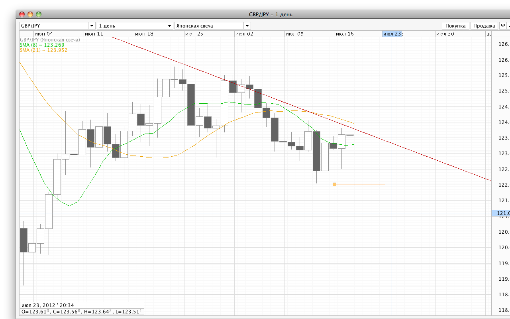Click the 'GBP/JPY (Японская свеча)' legend label
Screen dimensions: 510x319
click(50, 40)
